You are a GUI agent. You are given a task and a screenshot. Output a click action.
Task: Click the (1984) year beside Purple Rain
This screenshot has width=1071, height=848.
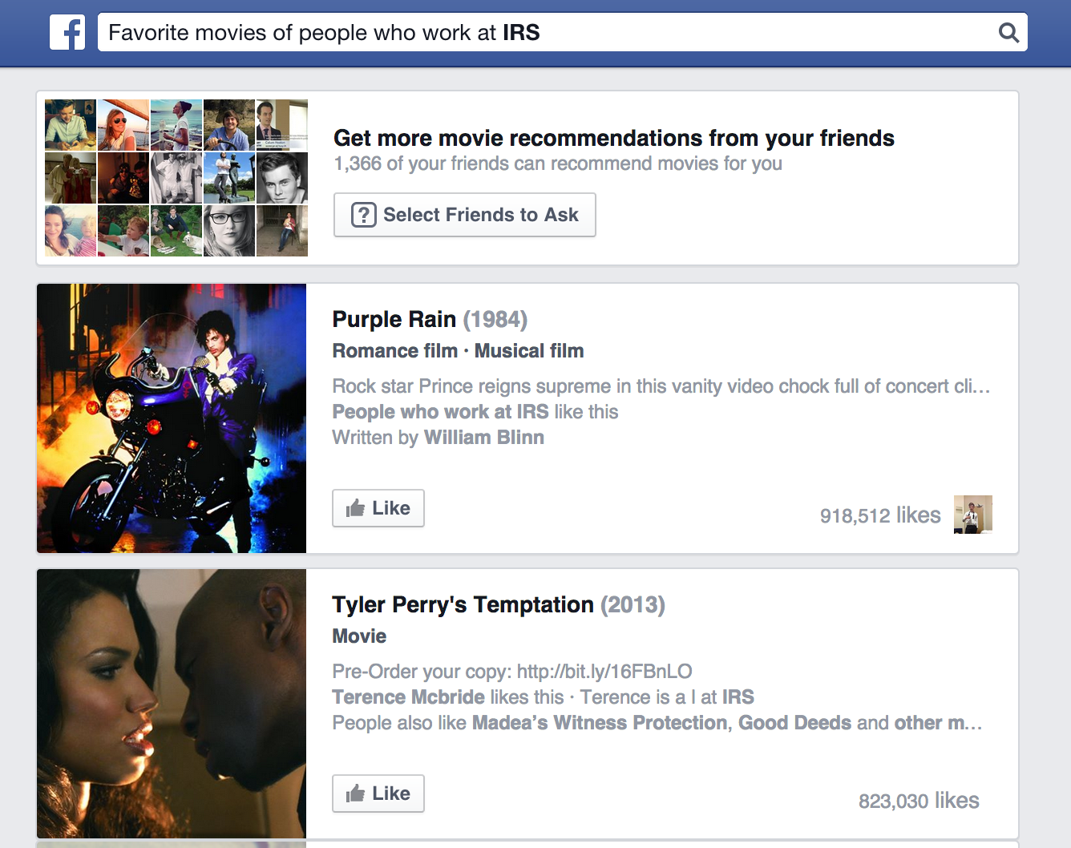coord(495,319)
